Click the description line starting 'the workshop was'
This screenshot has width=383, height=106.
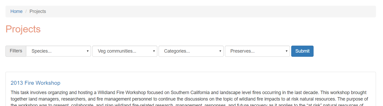(187, 104)
